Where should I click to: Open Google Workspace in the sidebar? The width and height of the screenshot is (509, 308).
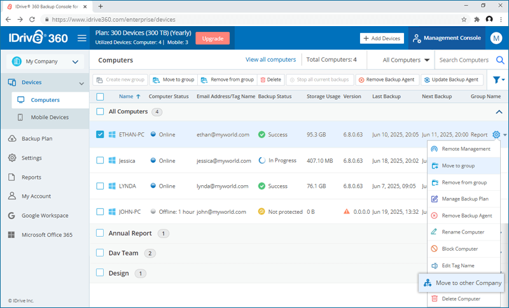[x=45, y=216]
